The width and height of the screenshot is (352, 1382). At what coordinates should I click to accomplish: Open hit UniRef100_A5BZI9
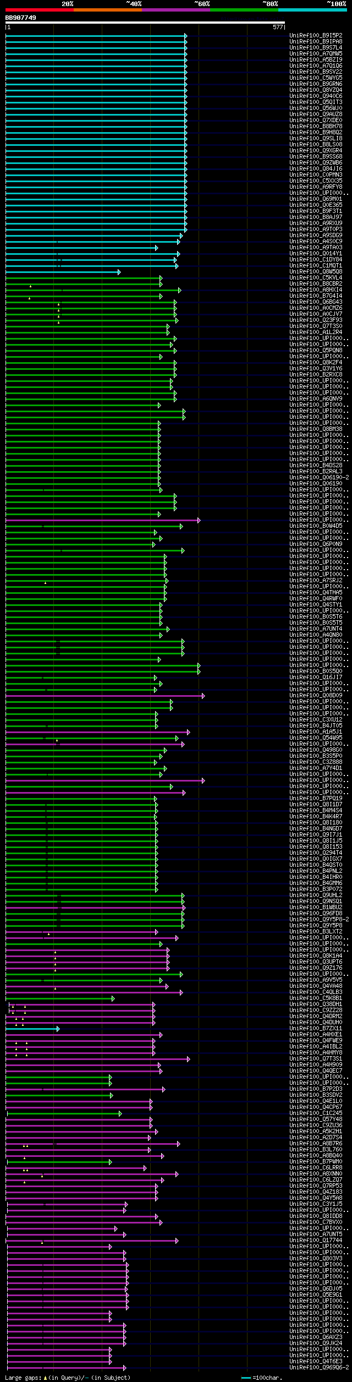coord(316,59)
